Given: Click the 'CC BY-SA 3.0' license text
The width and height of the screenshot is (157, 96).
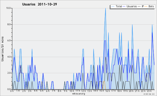Looking at the screenshot, I should [x=149, y=94].
